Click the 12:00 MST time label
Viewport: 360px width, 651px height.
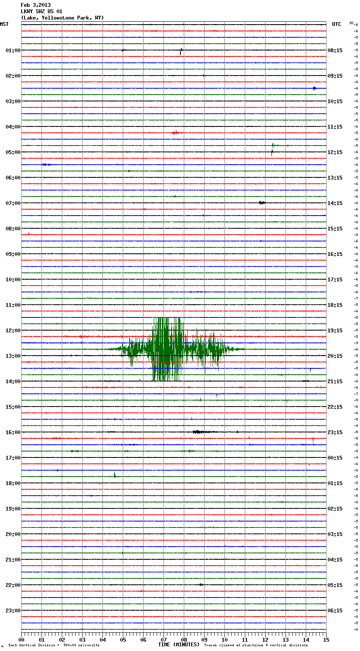pos(13,331)
